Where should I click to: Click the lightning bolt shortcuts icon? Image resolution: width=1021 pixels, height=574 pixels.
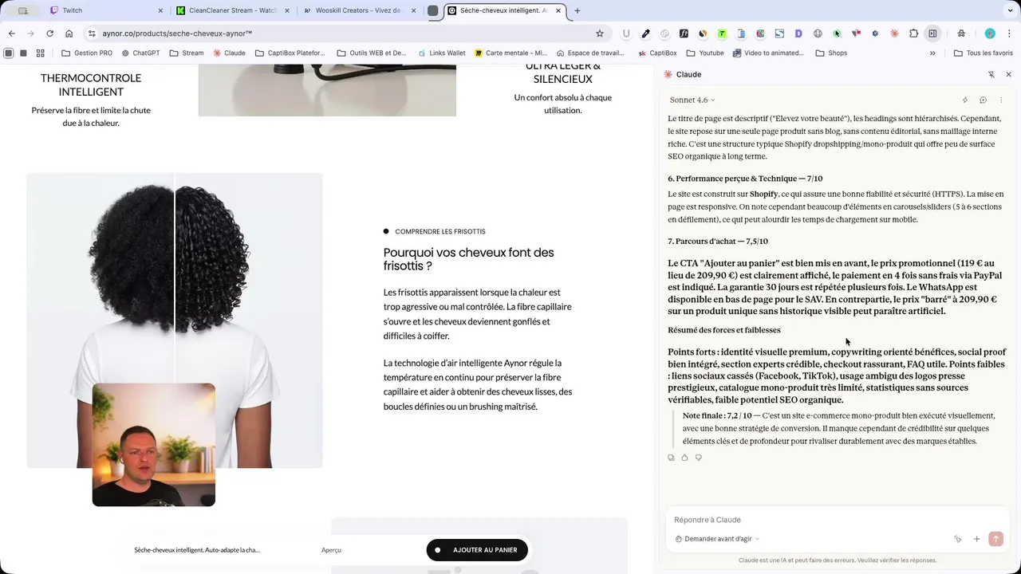965,100
